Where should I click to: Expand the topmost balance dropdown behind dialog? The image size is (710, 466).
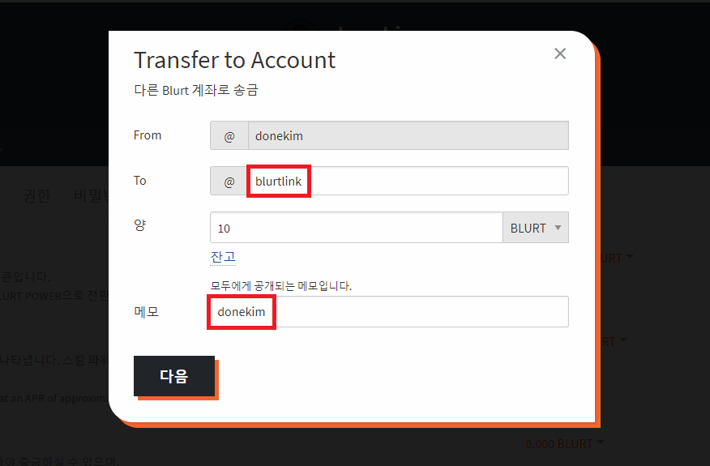[617, 258]
